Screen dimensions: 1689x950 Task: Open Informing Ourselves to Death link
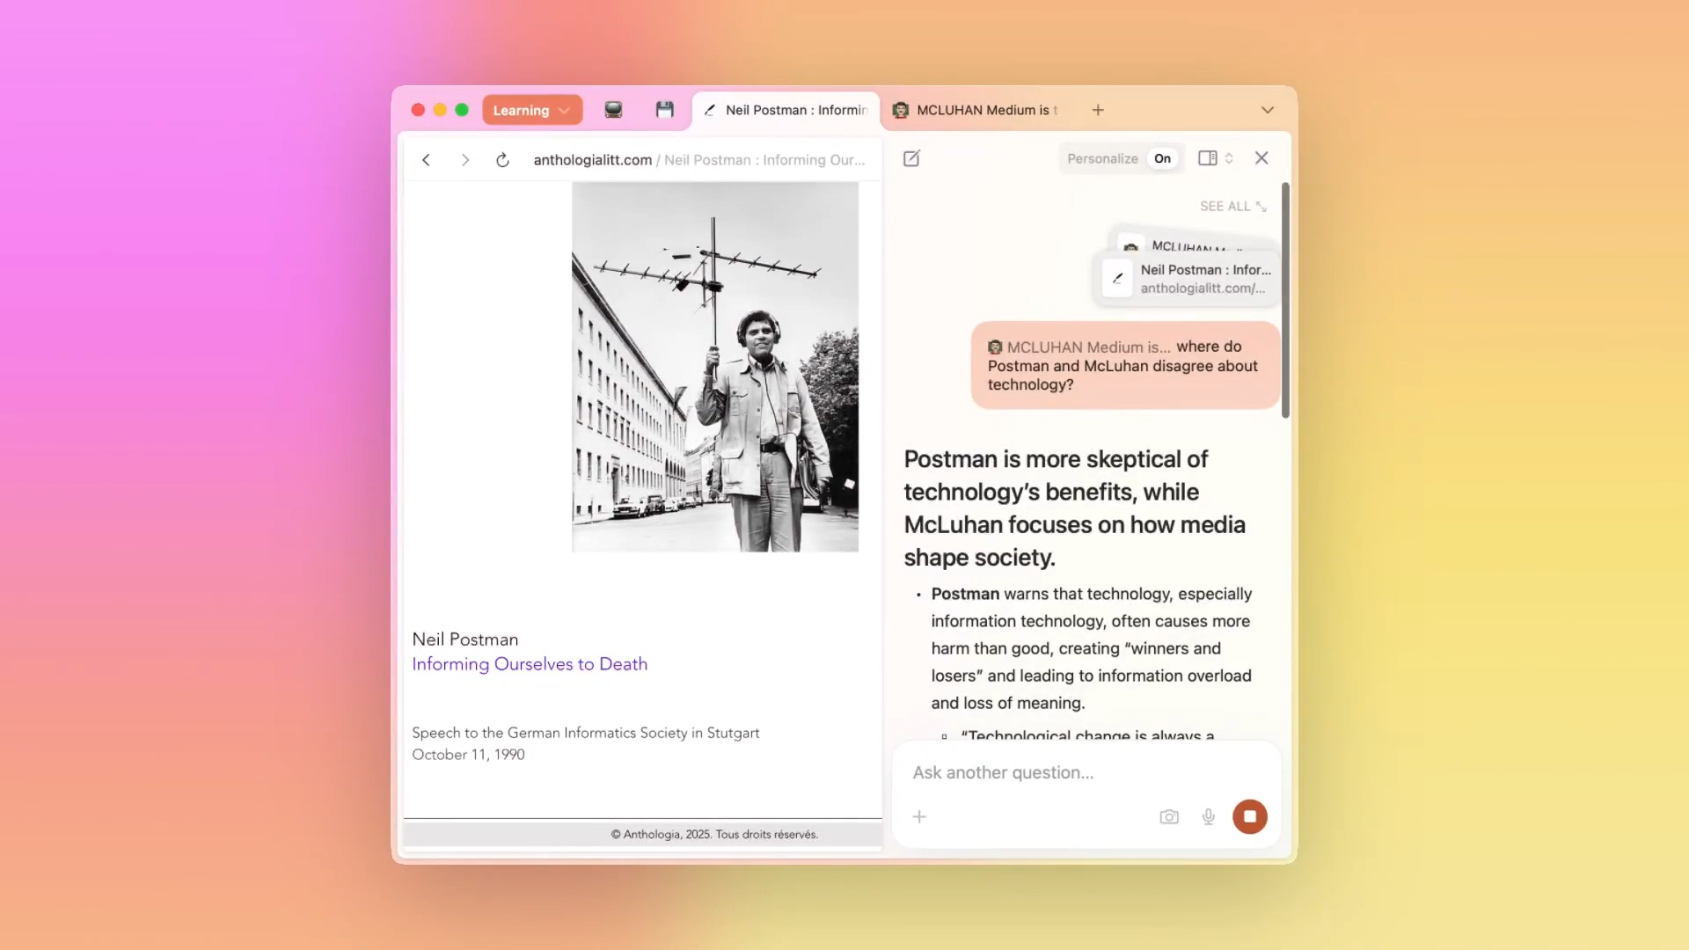tap(529, 664)
